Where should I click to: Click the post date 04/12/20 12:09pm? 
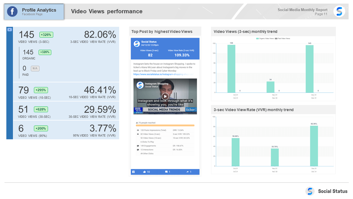click(x=150, y=45)
